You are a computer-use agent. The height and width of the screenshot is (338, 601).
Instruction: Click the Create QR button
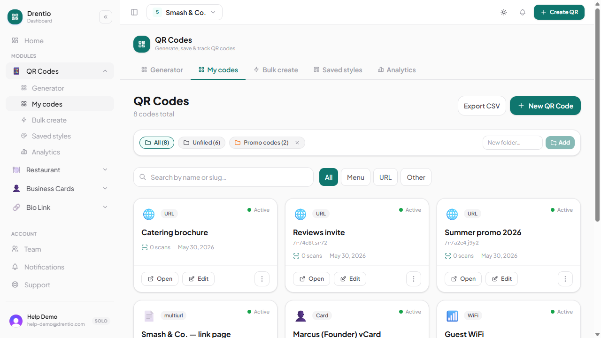tap(559, 12)
